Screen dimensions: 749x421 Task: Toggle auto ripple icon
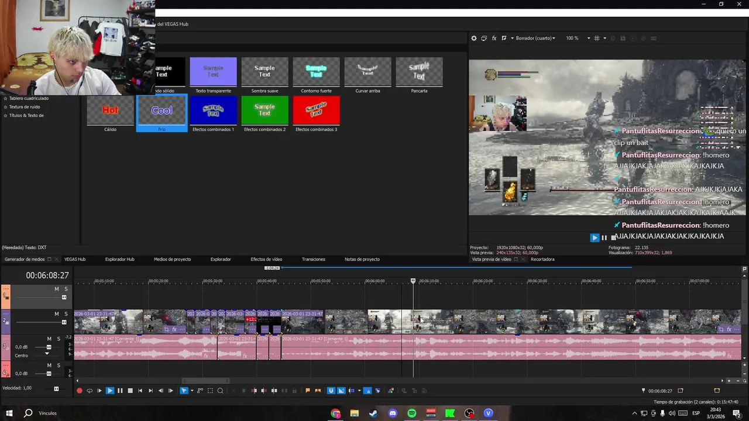352,391
